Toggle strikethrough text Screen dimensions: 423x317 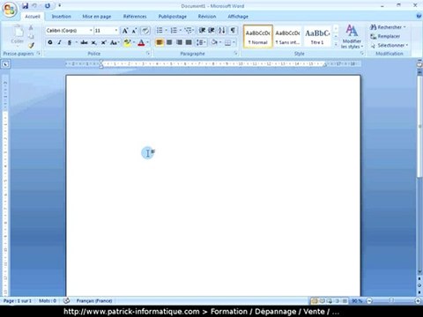[x=84, y=42]
